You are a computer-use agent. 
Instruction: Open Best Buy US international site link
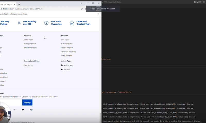pos(28,65)
